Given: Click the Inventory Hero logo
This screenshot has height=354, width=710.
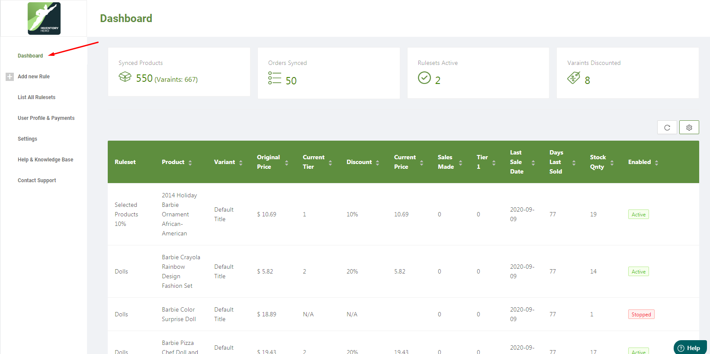Looking at the screenshot, I should (44, 18).
